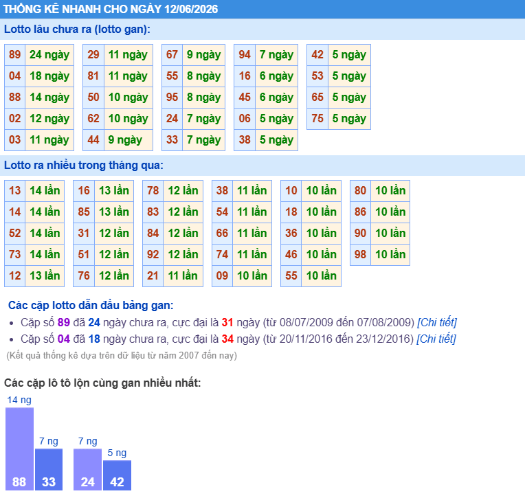Select lotto number 95 with 8 ngày
Image resolution: width=525 pixels, height=498 pixels.
172,98
